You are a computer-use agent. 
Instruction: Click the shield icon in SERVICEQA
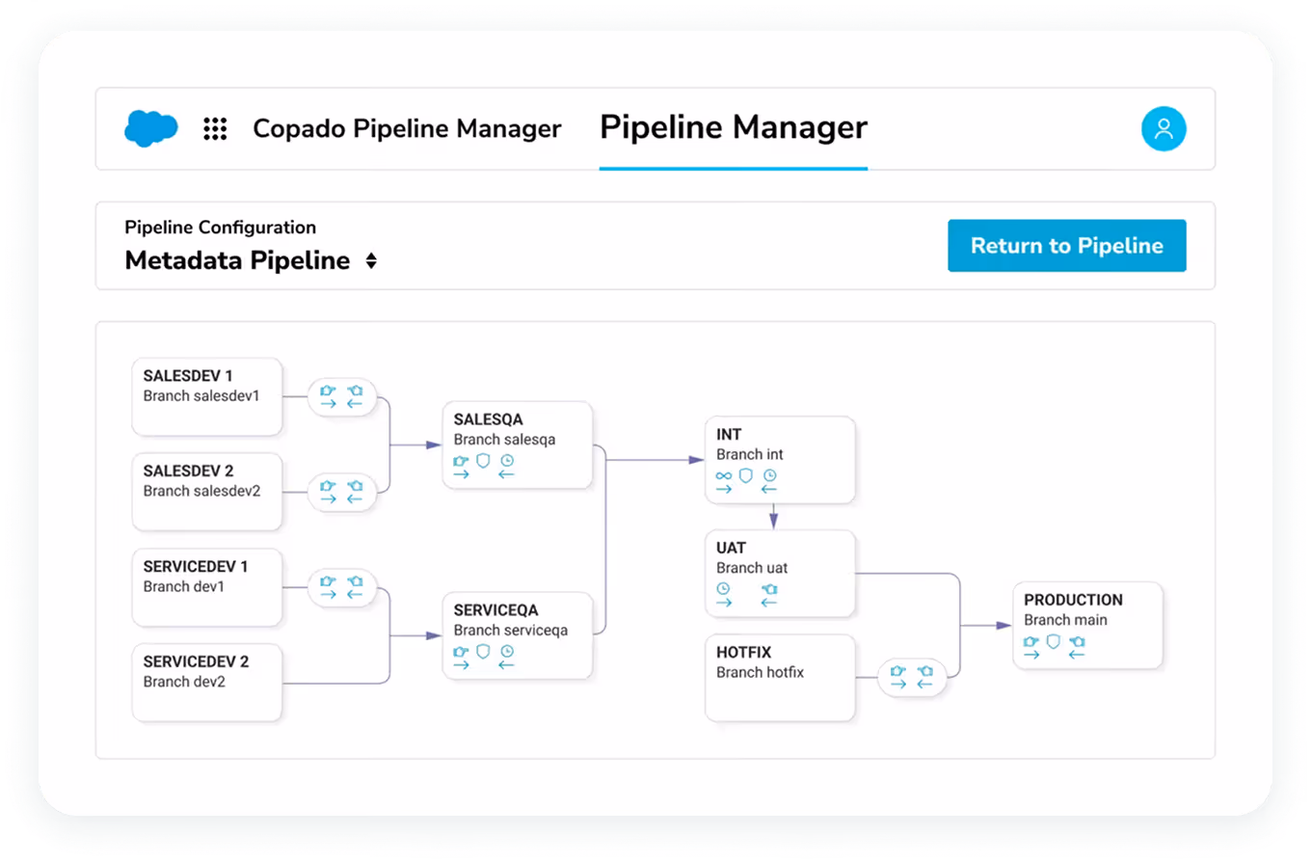484,650
